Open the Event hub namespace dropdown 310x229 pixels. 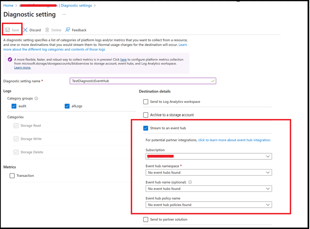pyautogui.click(x=209, y=173)
